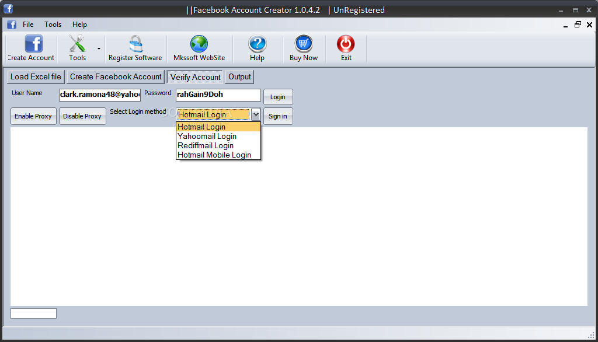The height and width of the screenshot is (342, 598).
Task: Restore the inner child window
Action: pyautogui.click(x=578, y=25)
